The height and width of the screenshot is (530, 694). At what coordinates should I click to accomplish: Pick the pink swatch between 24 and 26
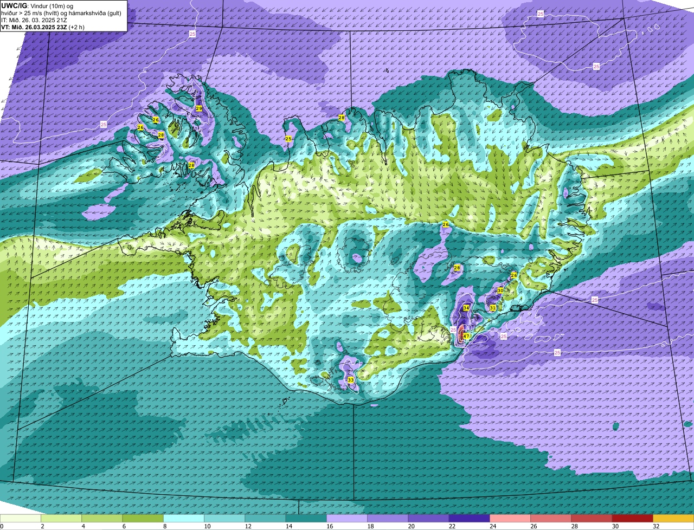(x=510, y=519)
